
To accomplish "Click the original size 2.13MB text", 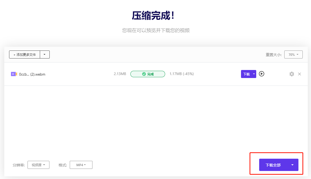I will click(120, 74).
